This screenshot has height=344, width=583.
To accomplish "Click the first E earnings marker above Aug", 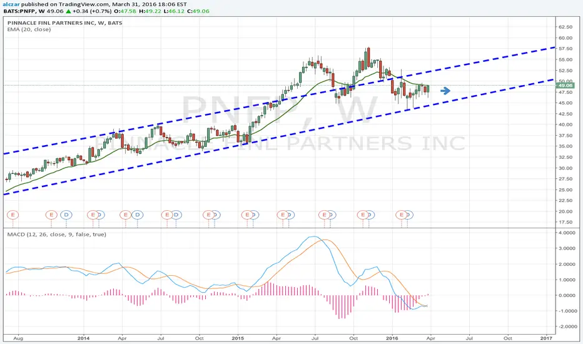I will point(13,215).
